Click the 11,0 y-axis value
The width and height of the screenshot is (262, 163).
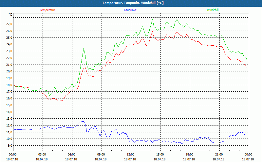click(9, 132)
